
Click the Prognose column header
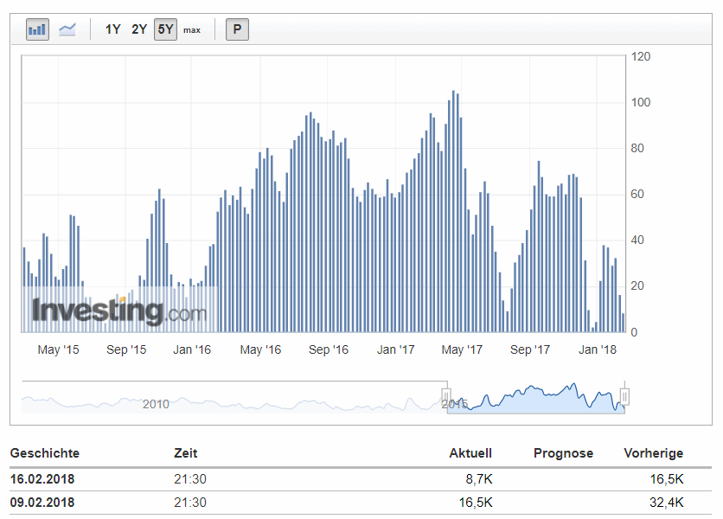point(563,453)
